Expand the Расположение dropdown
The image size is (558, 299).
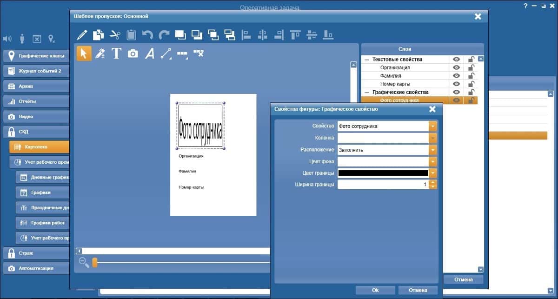(433, 150)
